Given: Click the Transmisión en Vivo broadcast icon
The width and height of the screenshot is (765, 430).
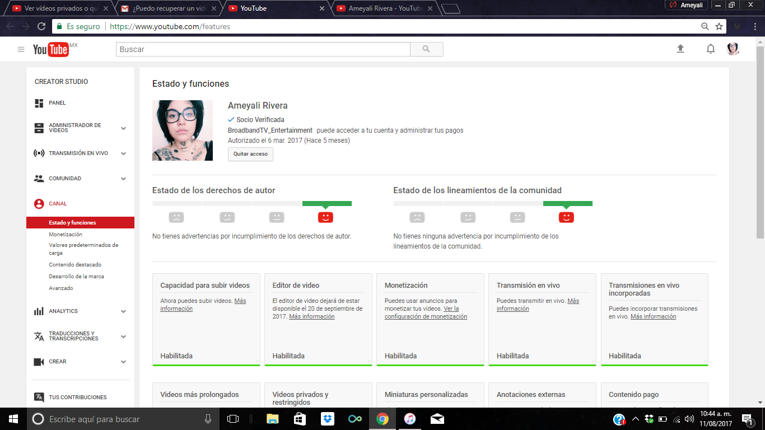Looking at the screenshot, I should [x=39, y=153].
